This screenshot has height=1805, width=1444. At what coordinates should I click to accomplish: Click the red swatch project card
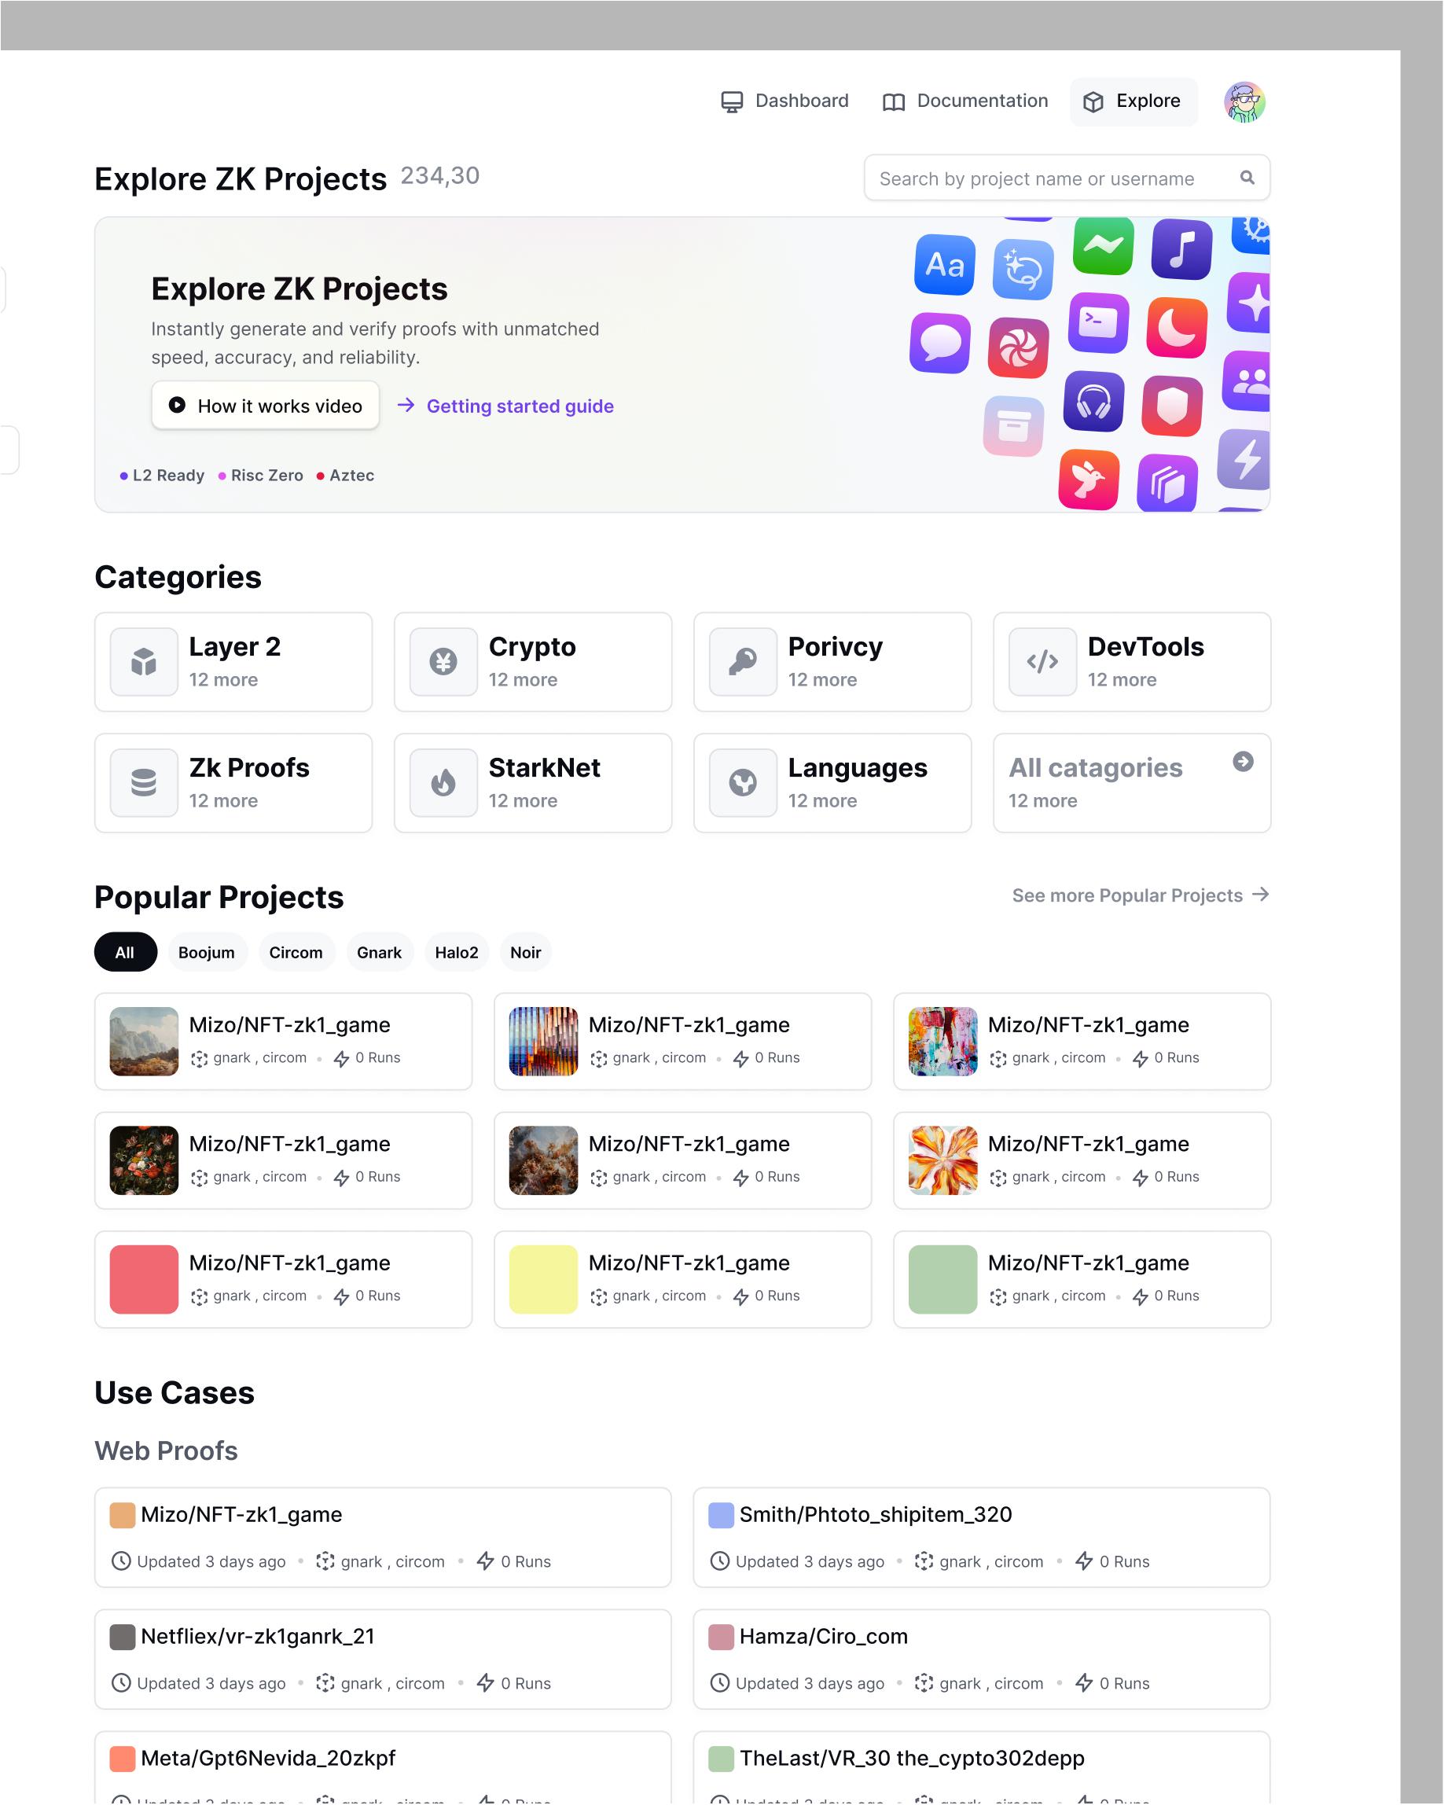coord(284,1279)
